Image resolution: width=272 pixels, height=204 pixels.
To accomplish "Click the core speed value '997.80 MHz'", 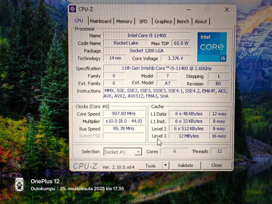I will 124,114.
